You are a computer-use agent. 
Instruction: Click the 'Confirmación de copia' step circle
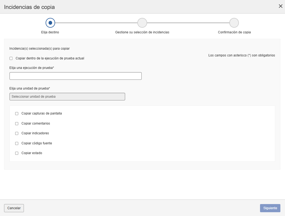[234, 23]
